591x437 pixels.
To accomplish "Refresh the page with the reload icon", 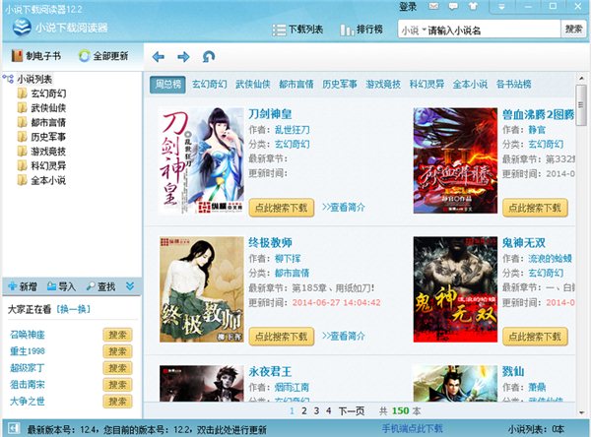I will pyautogui.click(x=209, y=57).
